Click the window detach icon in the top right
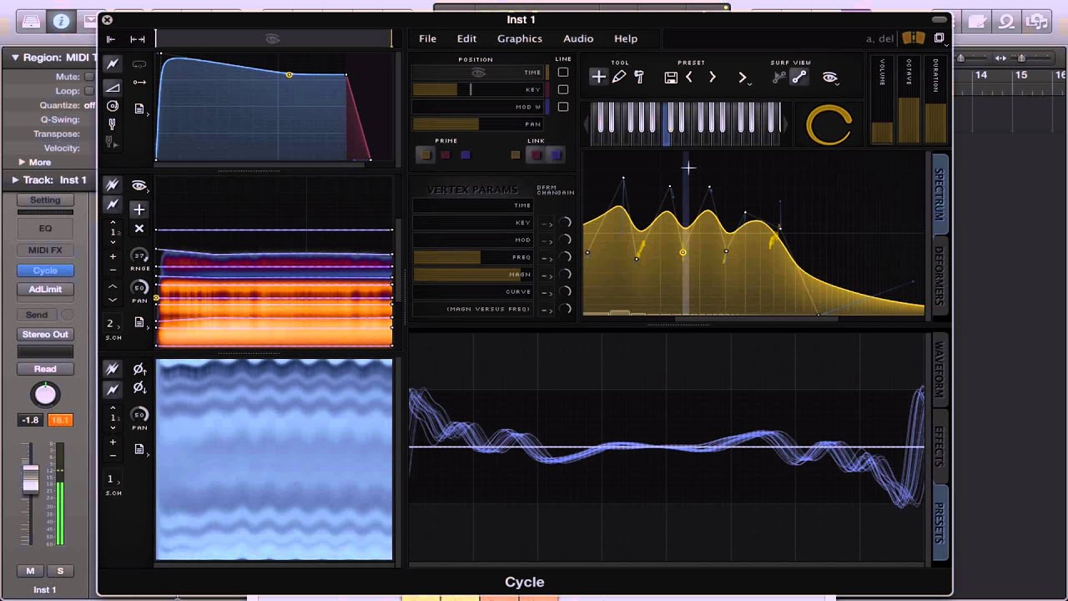 pyautogui.click(x=939, y=38)
